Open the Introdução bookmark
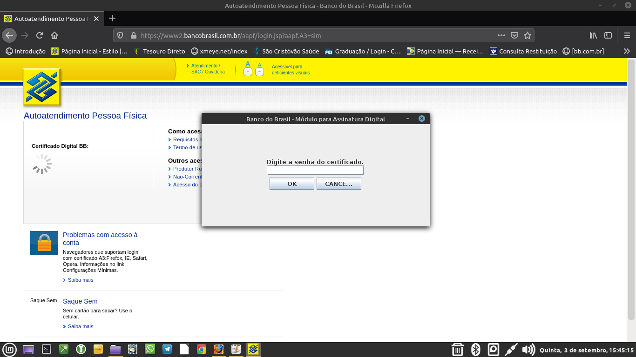636x357 pixels. pyautogui.click(x=26, y=51)
